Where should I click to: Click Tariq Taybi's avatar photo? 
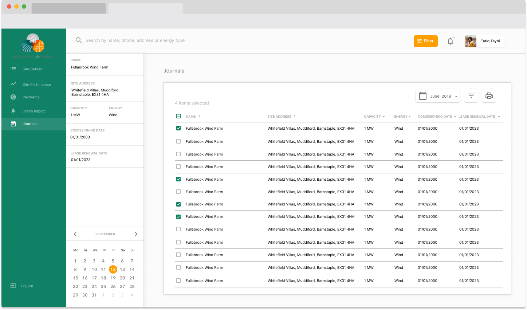471,41
